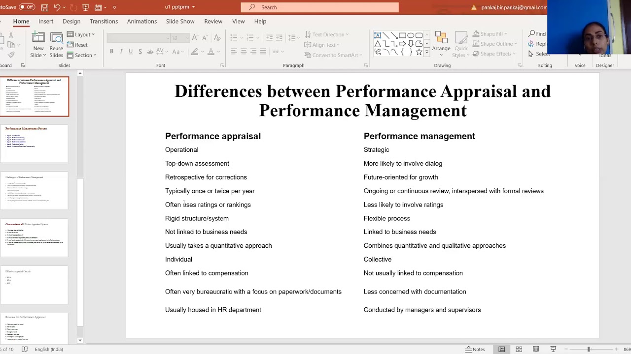Click the New Slide button
This screenshot has height=354, width=631.
tap(38, 45)
